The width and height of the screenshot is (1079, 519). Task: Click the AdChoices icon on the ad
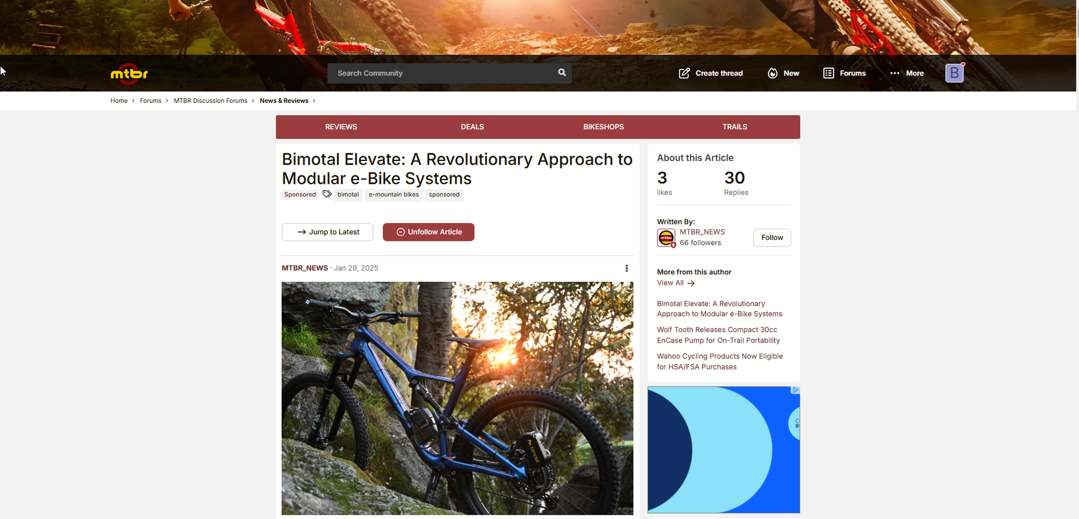(795, 390)
